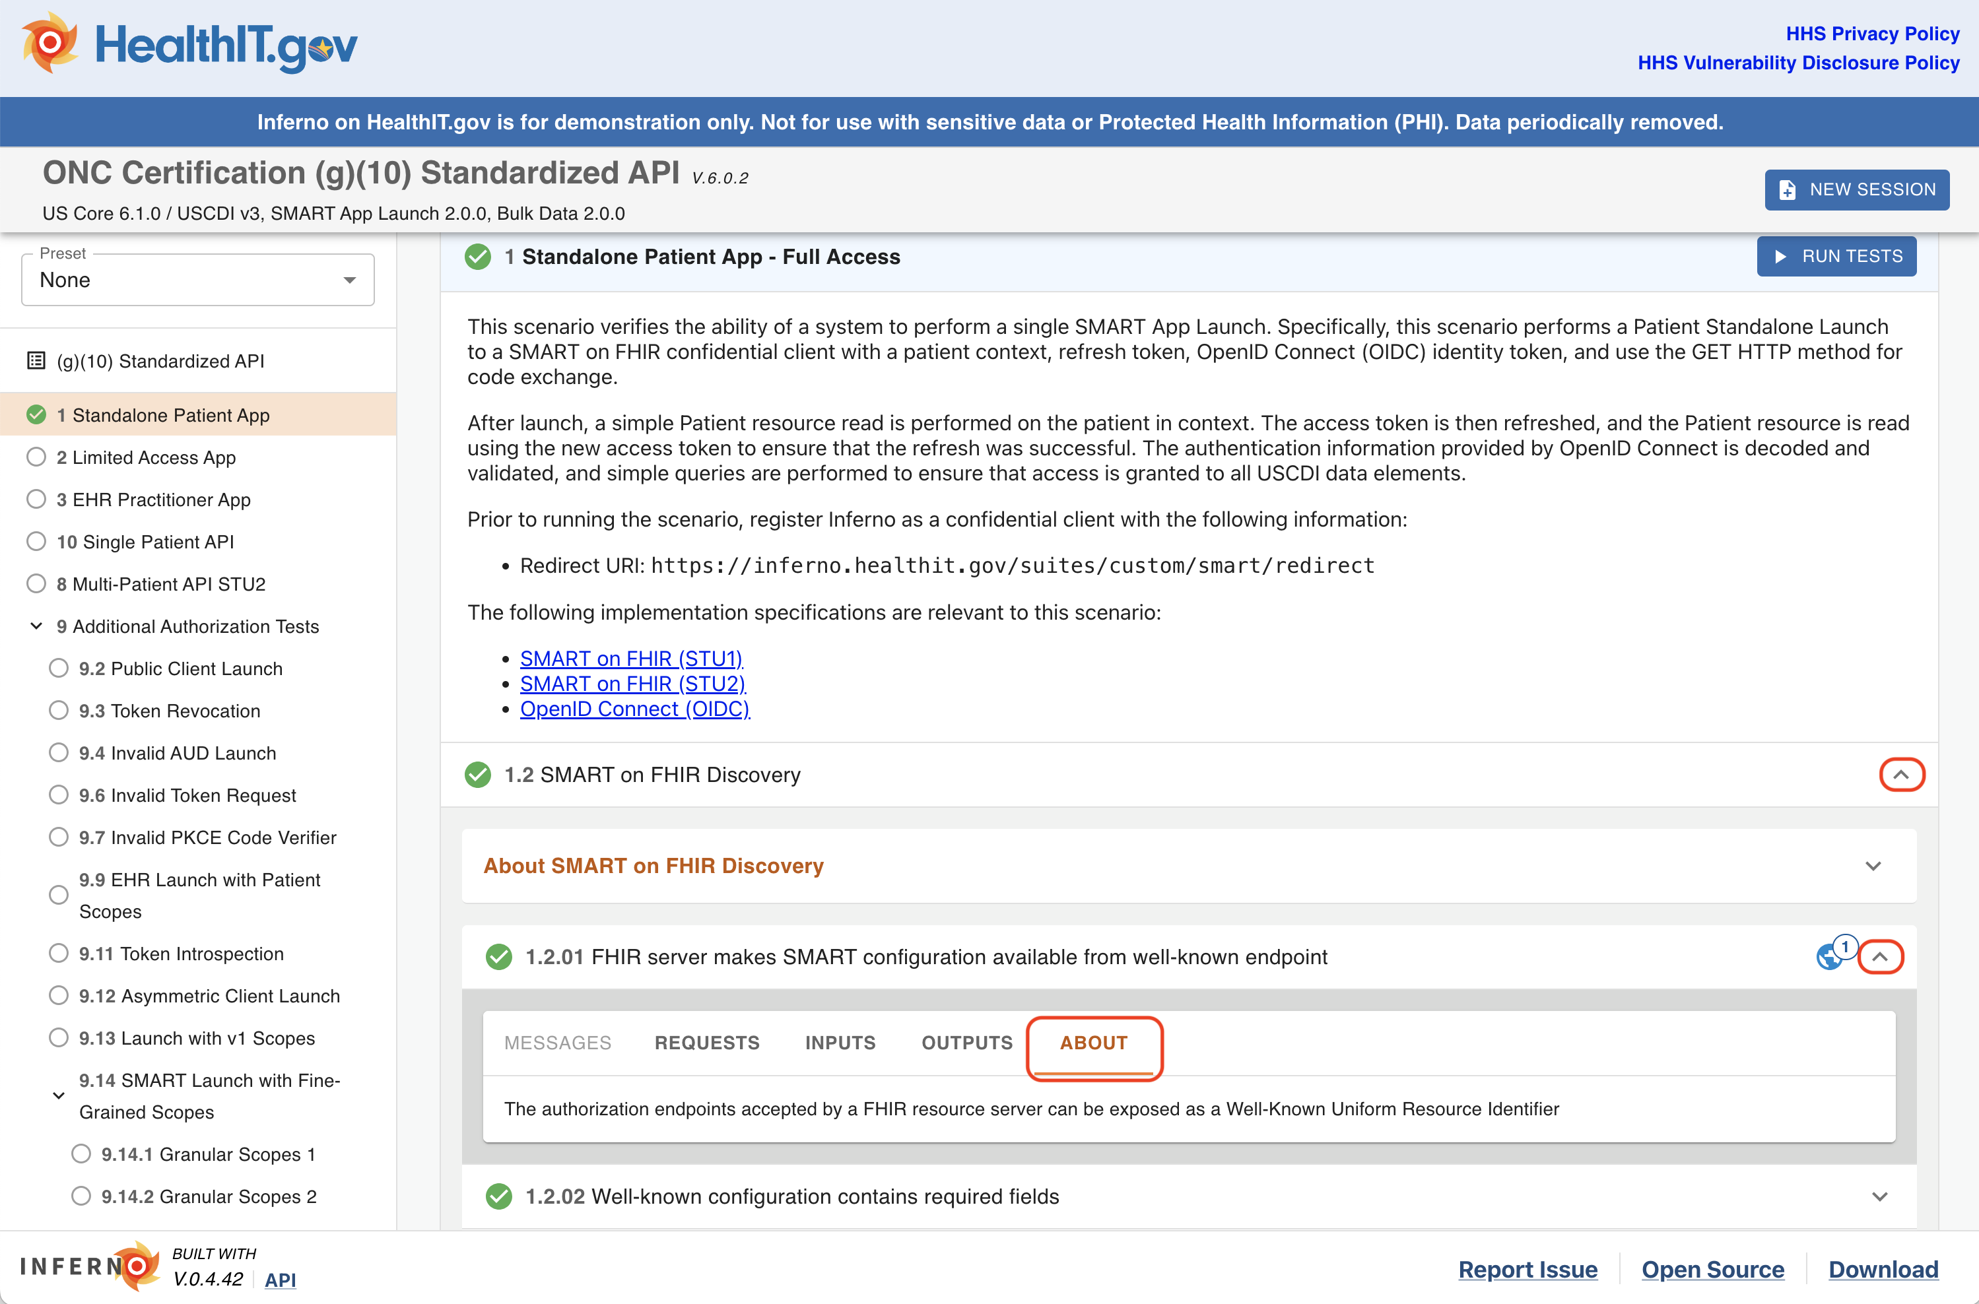Switch to the MESSAGES tab
Screen dimensions: 1979x1304
tap(557, 1042)
